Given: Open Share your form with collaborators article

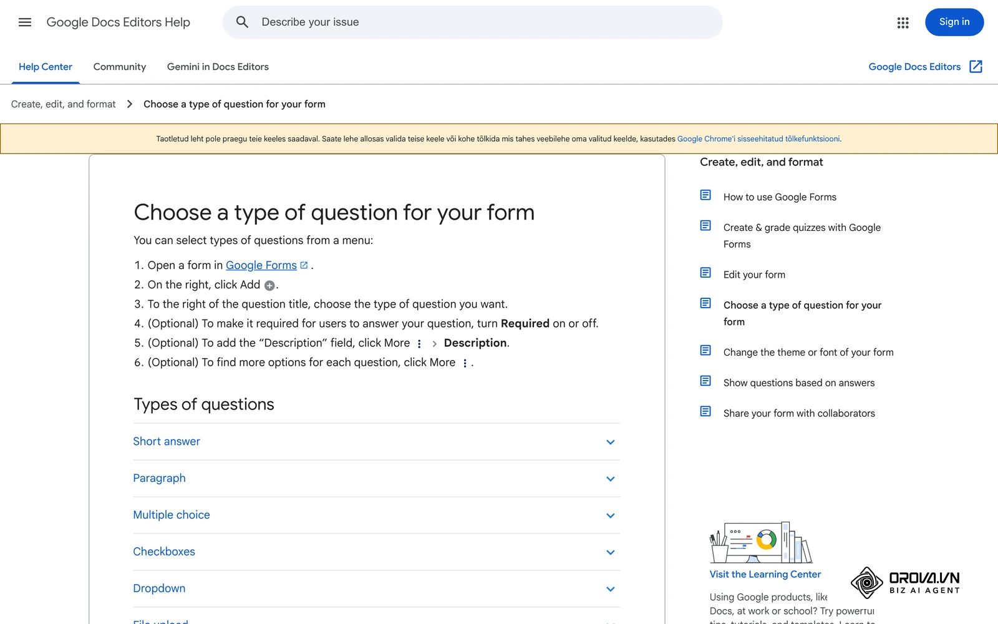Looking at the screenshot, I should 799,414.
